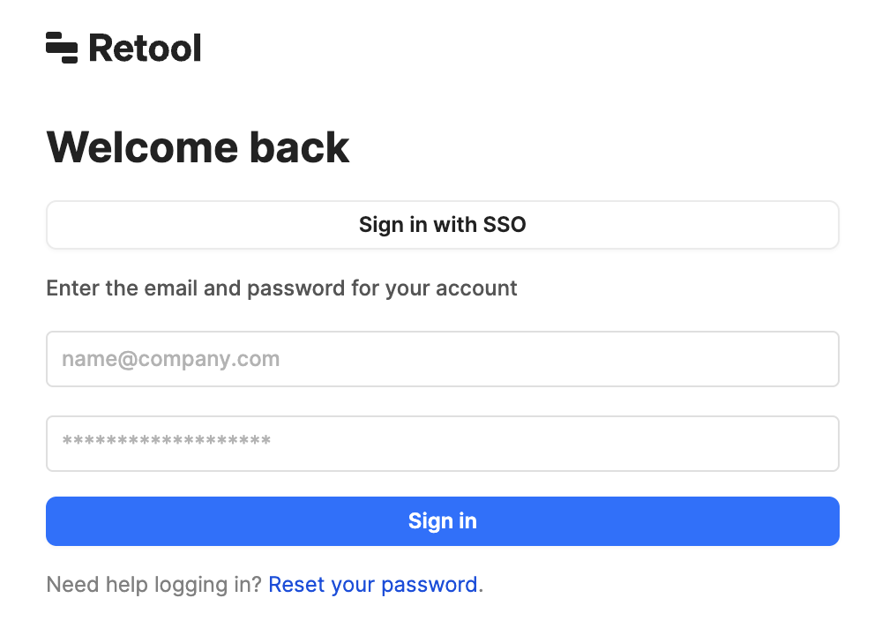Open the Reset your password link
882x628 pixels.
(x=373, y=585)
